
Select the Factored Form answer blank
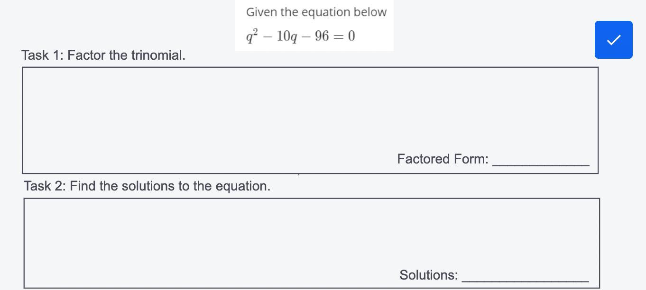tap(541, 160)
